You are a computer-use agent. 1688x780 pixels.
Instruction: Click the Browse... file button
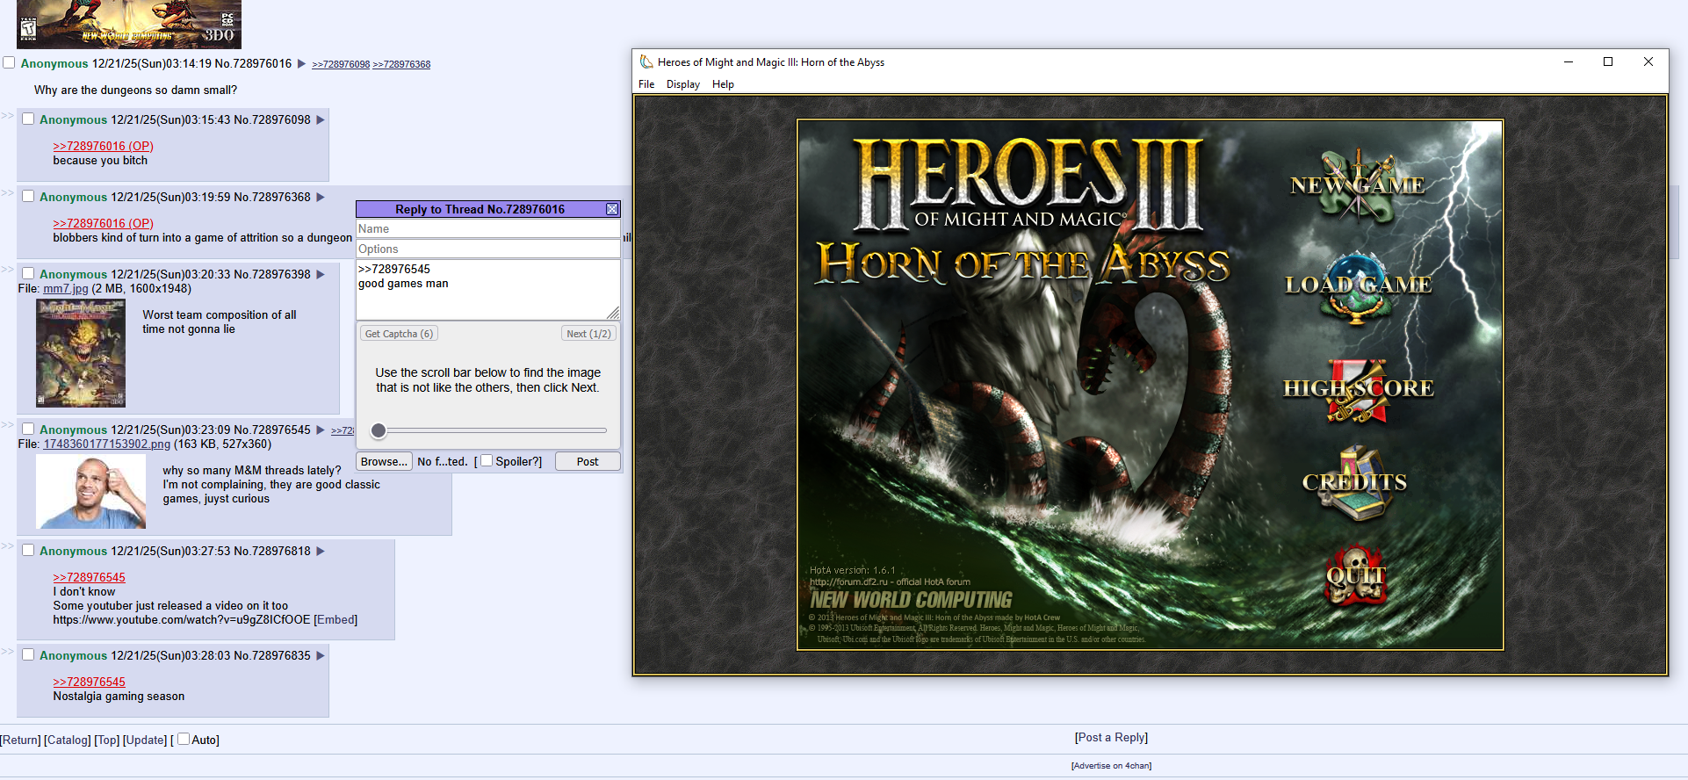pos(384,461)
